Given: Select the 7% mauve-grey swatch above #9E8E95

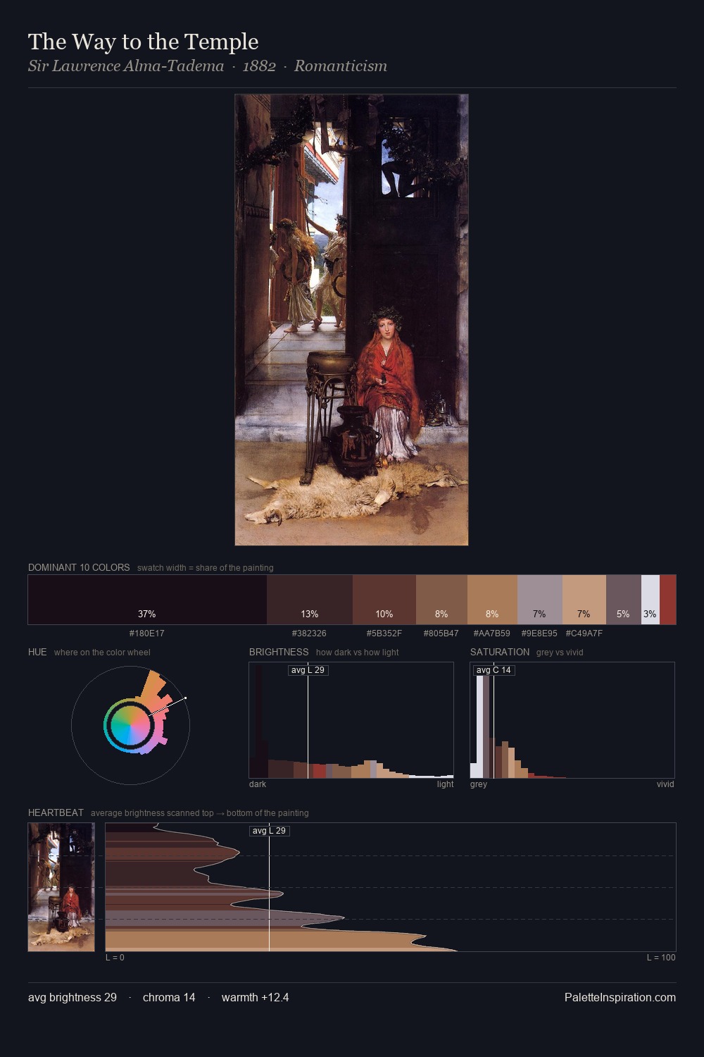Looking at the screenshot, I should 540,600.
